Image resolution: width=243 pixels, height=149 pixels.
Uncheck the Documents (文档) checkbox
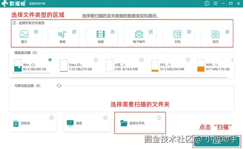tap(189, 32)
